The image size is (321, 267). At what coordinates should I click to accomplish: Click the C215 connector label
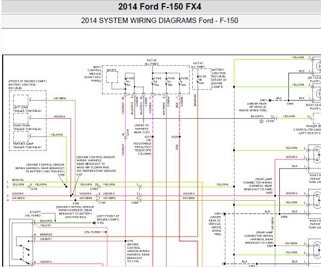(34, 189)
